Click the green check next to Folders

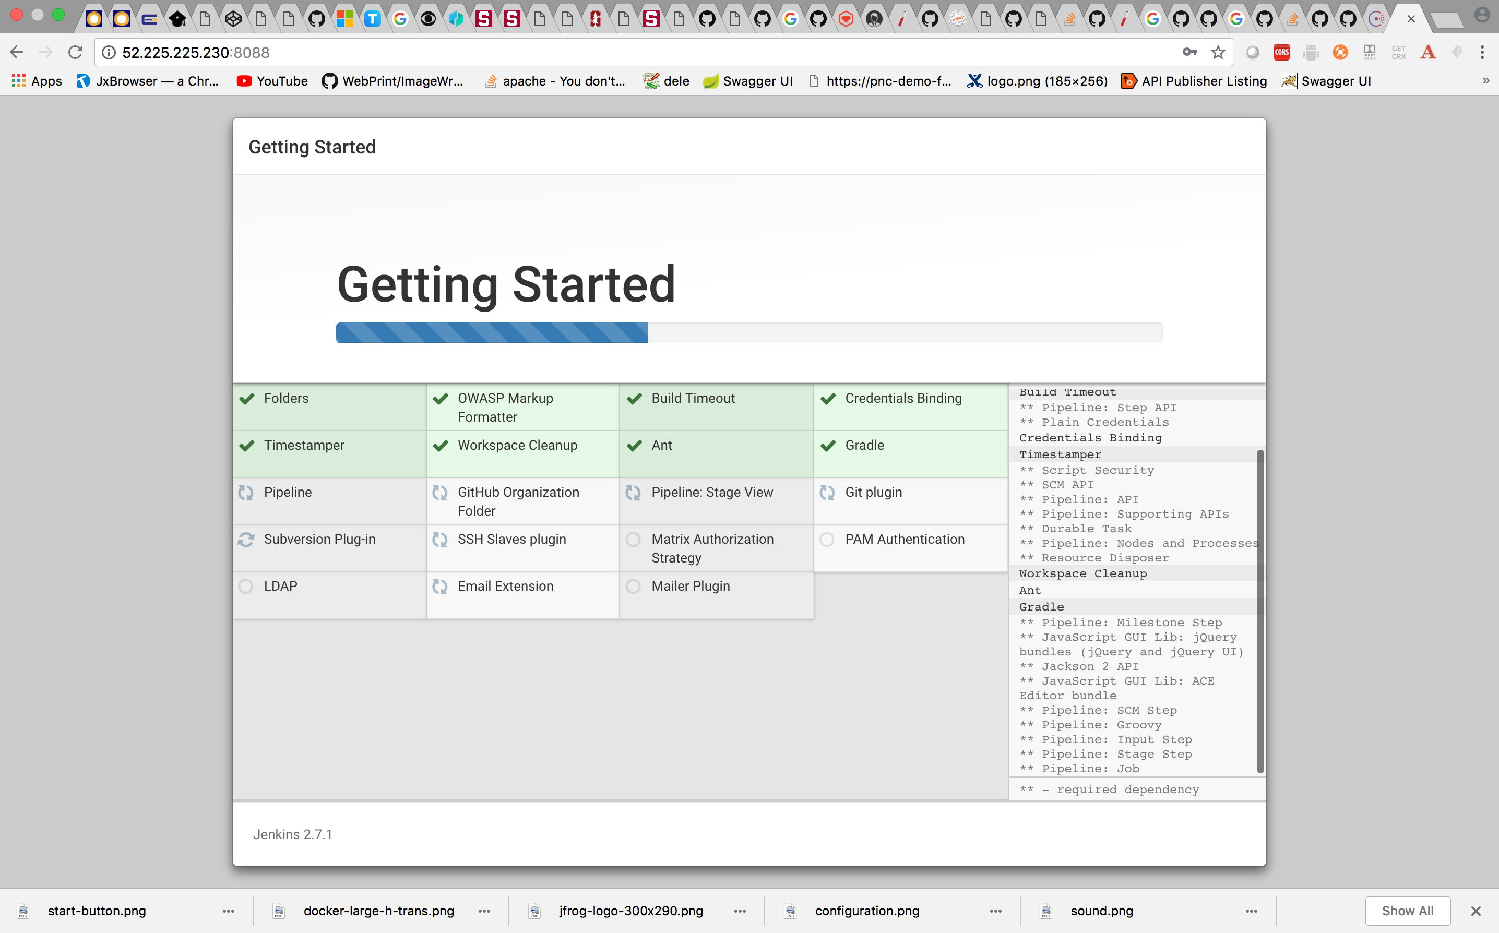[x=247, y=399]
